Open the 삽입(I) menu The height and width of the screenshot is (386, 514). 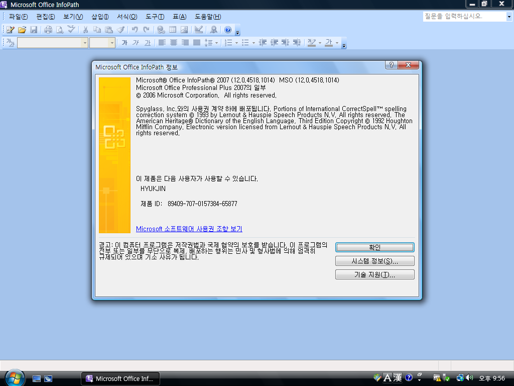[x=100, y=17]
